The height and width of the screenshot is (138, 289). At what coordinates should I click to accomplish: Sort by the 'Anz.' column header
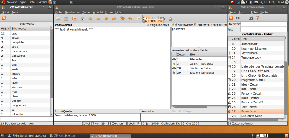click(x=5, y=29)
